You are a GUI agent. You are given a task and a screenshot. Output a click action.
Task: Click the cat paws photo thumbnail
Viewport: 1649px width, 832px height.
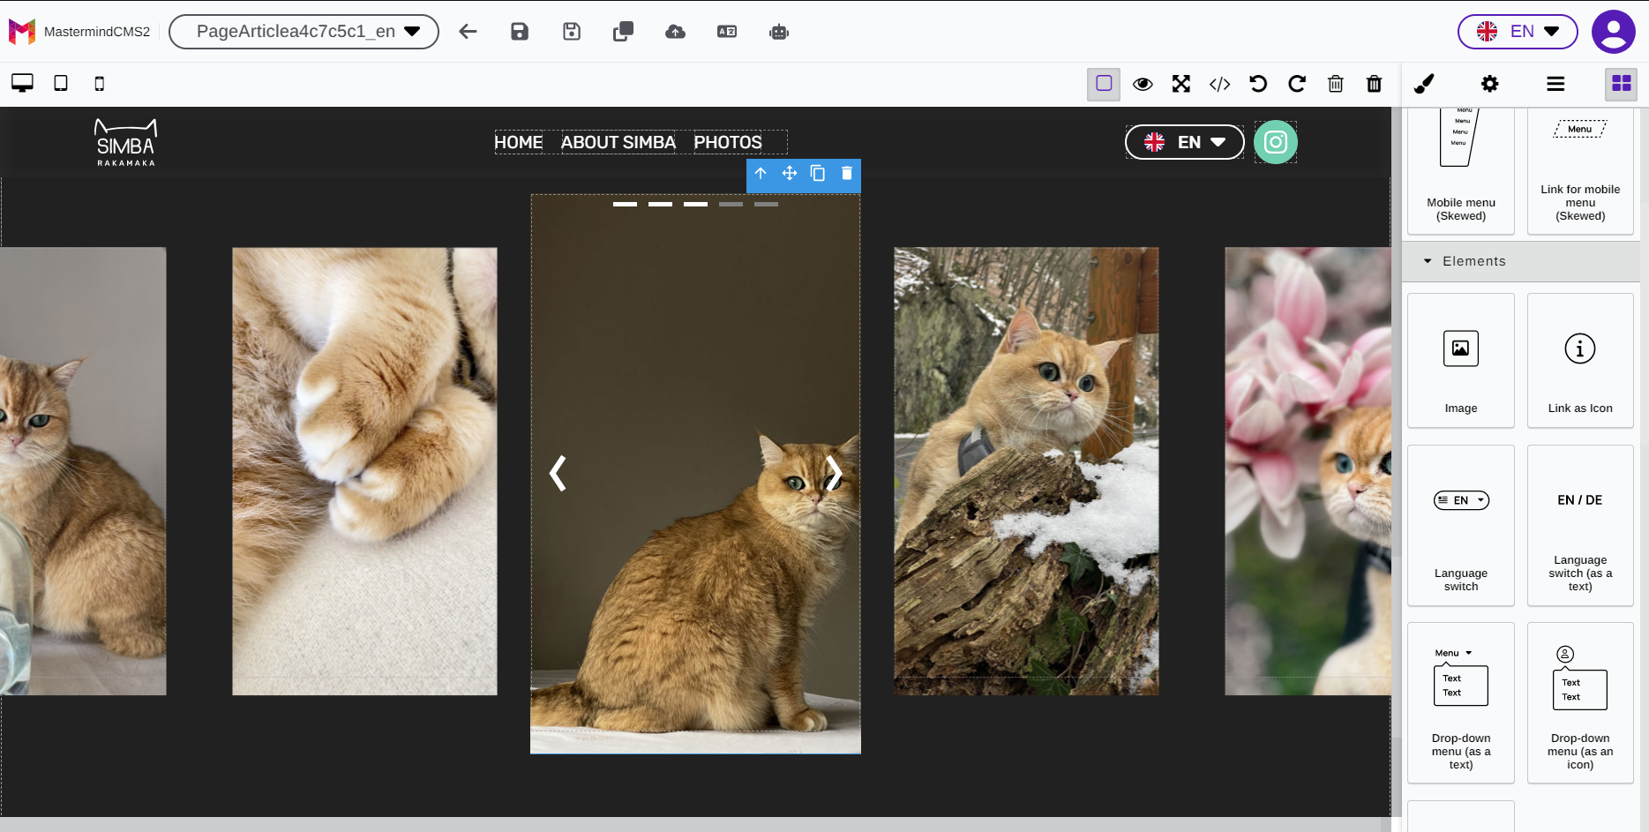tap(364, 471)
